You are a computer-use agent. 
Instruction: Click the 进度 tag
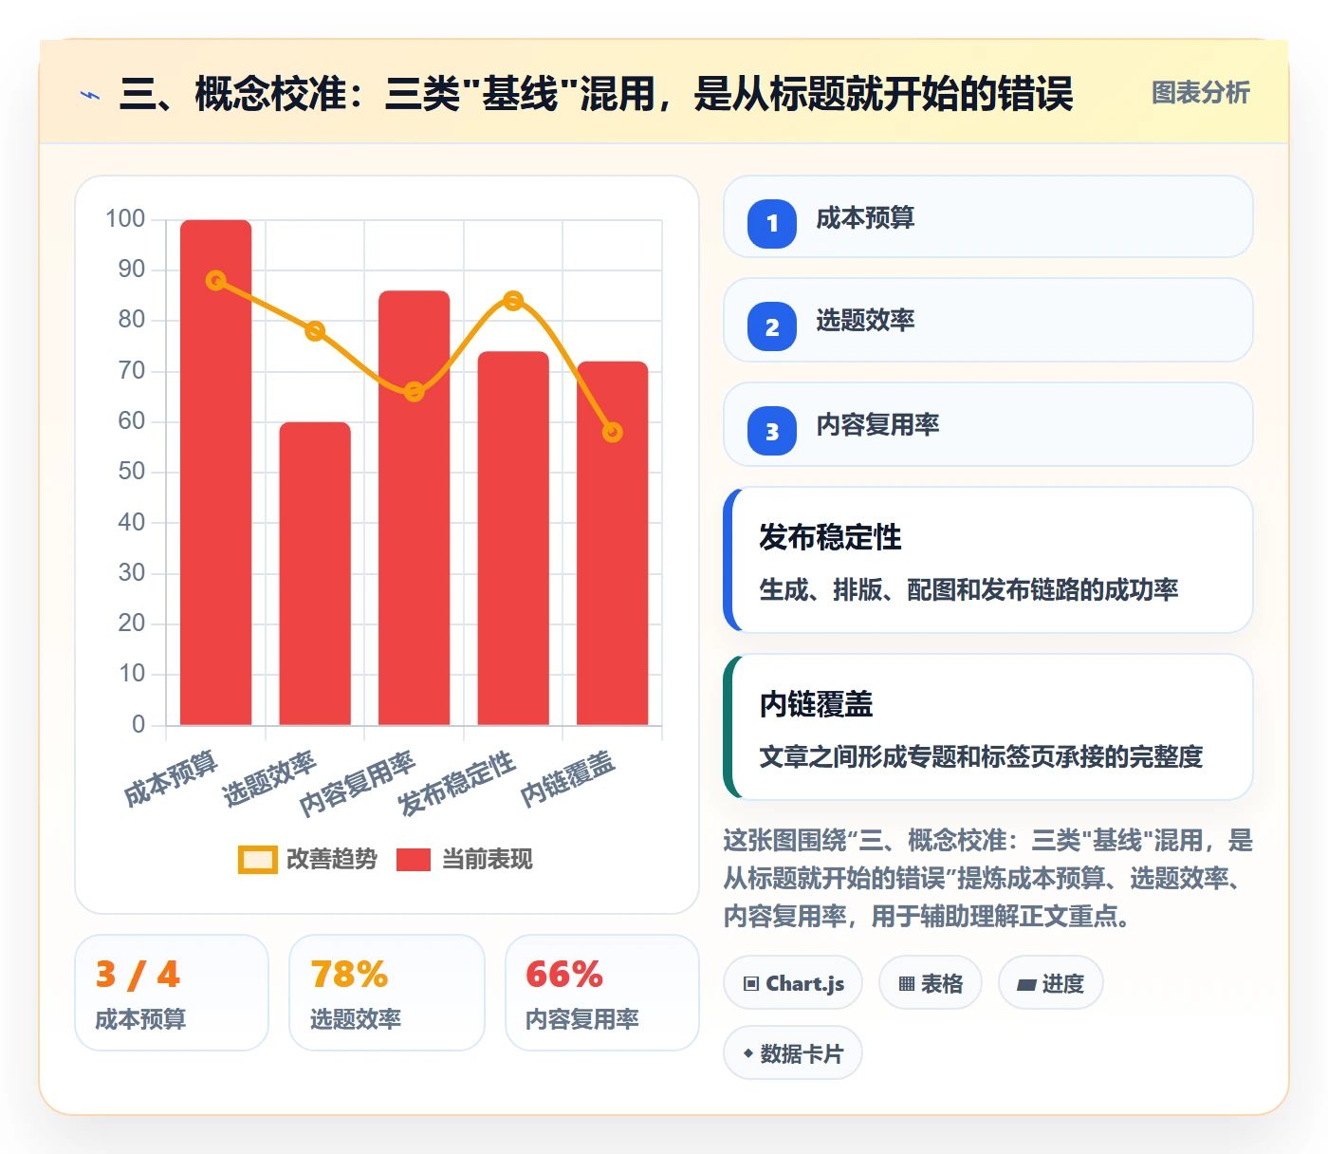point(1051,983)
